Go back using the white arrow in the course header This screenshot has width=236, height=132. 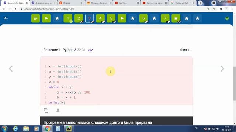pyautogui.click(x=6, y=18)
